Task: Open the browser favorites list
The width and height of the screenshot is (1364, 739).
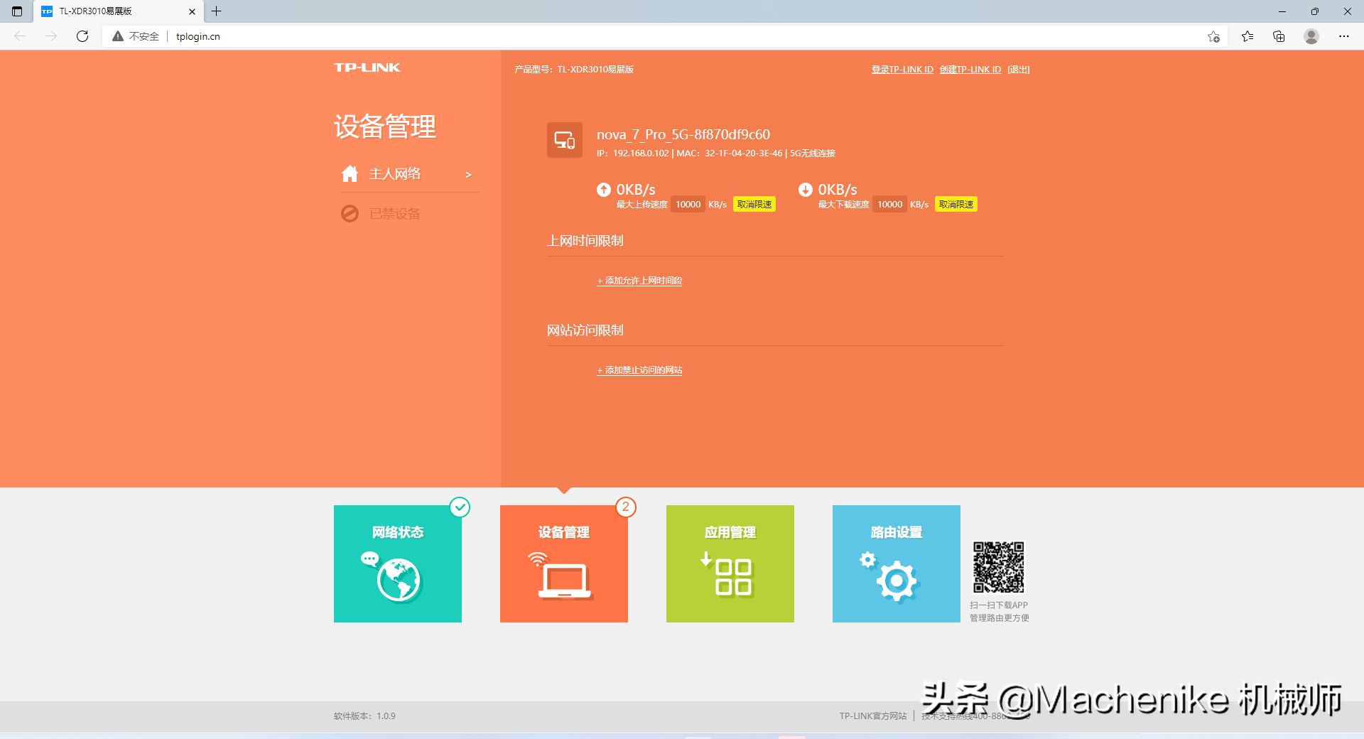Action: click(1247, 36)
